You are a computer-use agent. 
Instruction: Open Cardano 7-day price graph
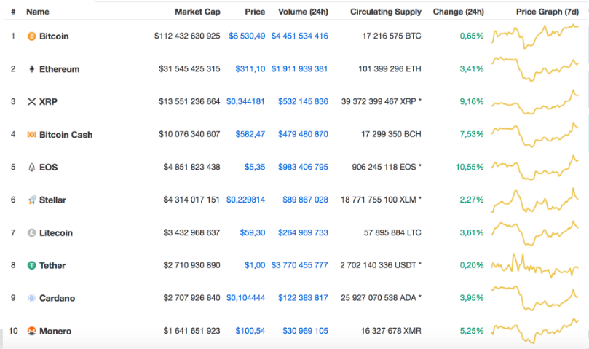pos(535,298)
